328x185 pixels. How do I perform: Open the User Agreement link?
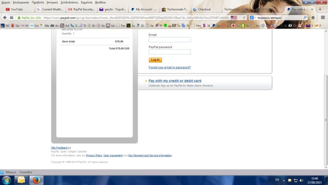coord(113,155)
